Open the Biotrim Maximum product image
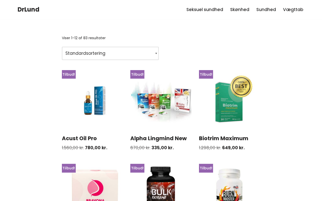322x201 pixels. 229,100
